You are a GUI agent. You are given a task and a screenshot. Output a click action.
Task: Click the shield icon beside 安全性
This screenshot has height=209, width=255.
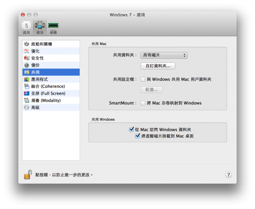(x=27, y=58)
